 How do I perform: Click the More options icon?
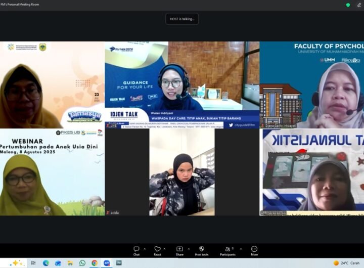coord(254,250)
